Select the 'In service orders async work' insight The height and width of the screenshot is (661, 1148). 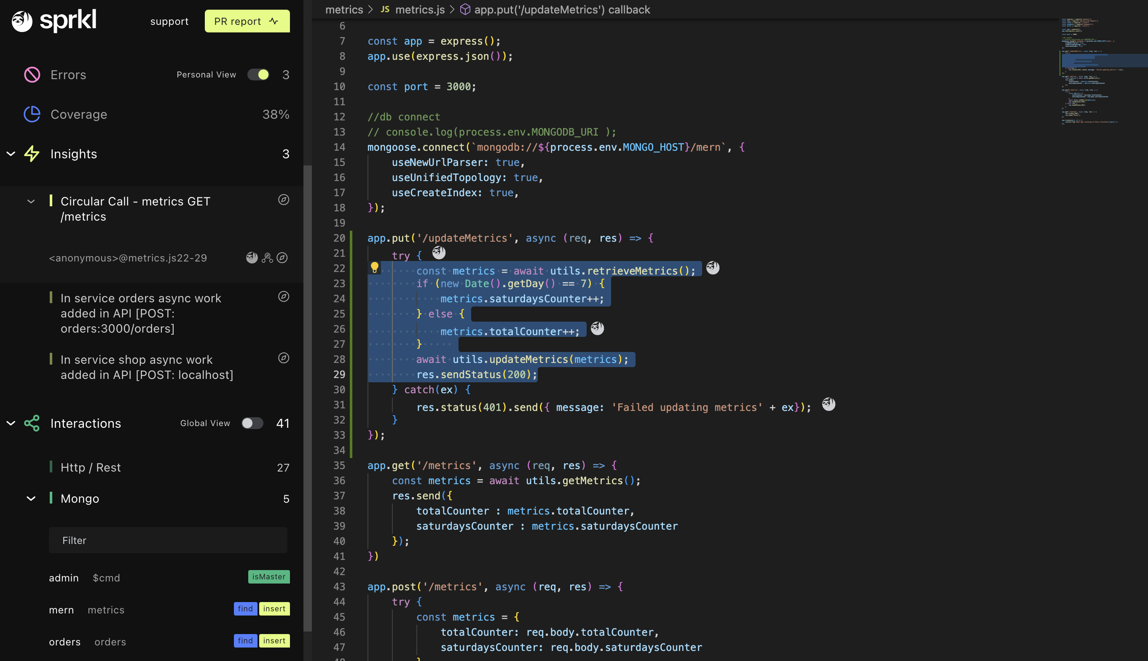141,313
